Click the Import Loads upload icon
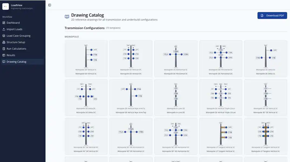 (x=4, y=29)
